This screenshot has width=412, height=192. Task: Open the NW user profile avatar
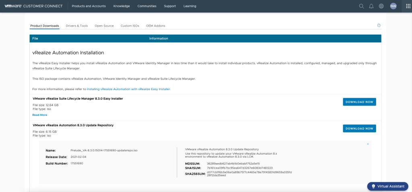tap(393, 6)
